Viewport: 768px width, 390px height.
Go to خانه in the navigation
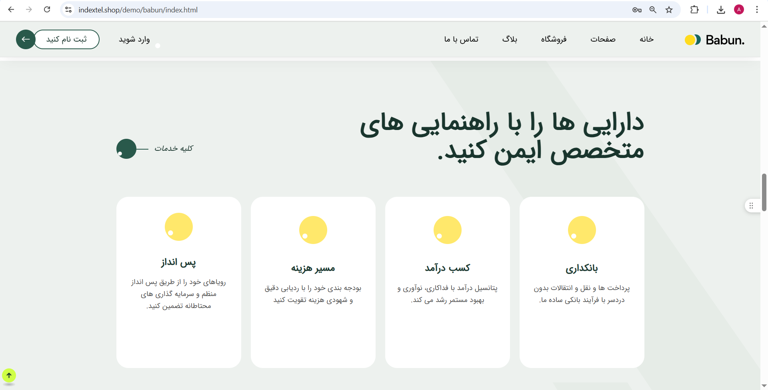tap(646, 39)
